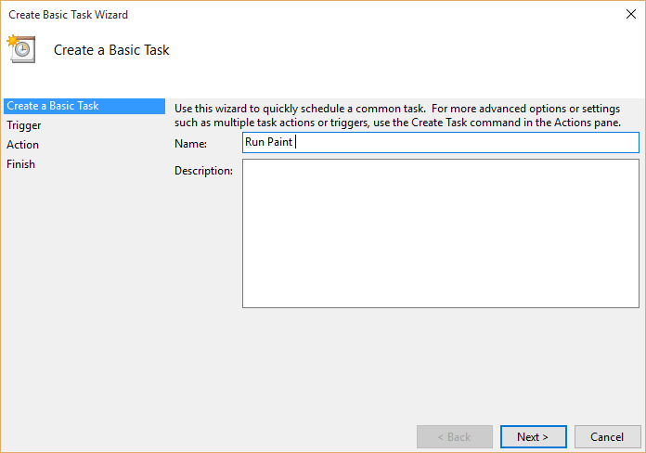Select the Create a Basic Task step
This screenshot has height=453, width=646.
pos(84,106)
